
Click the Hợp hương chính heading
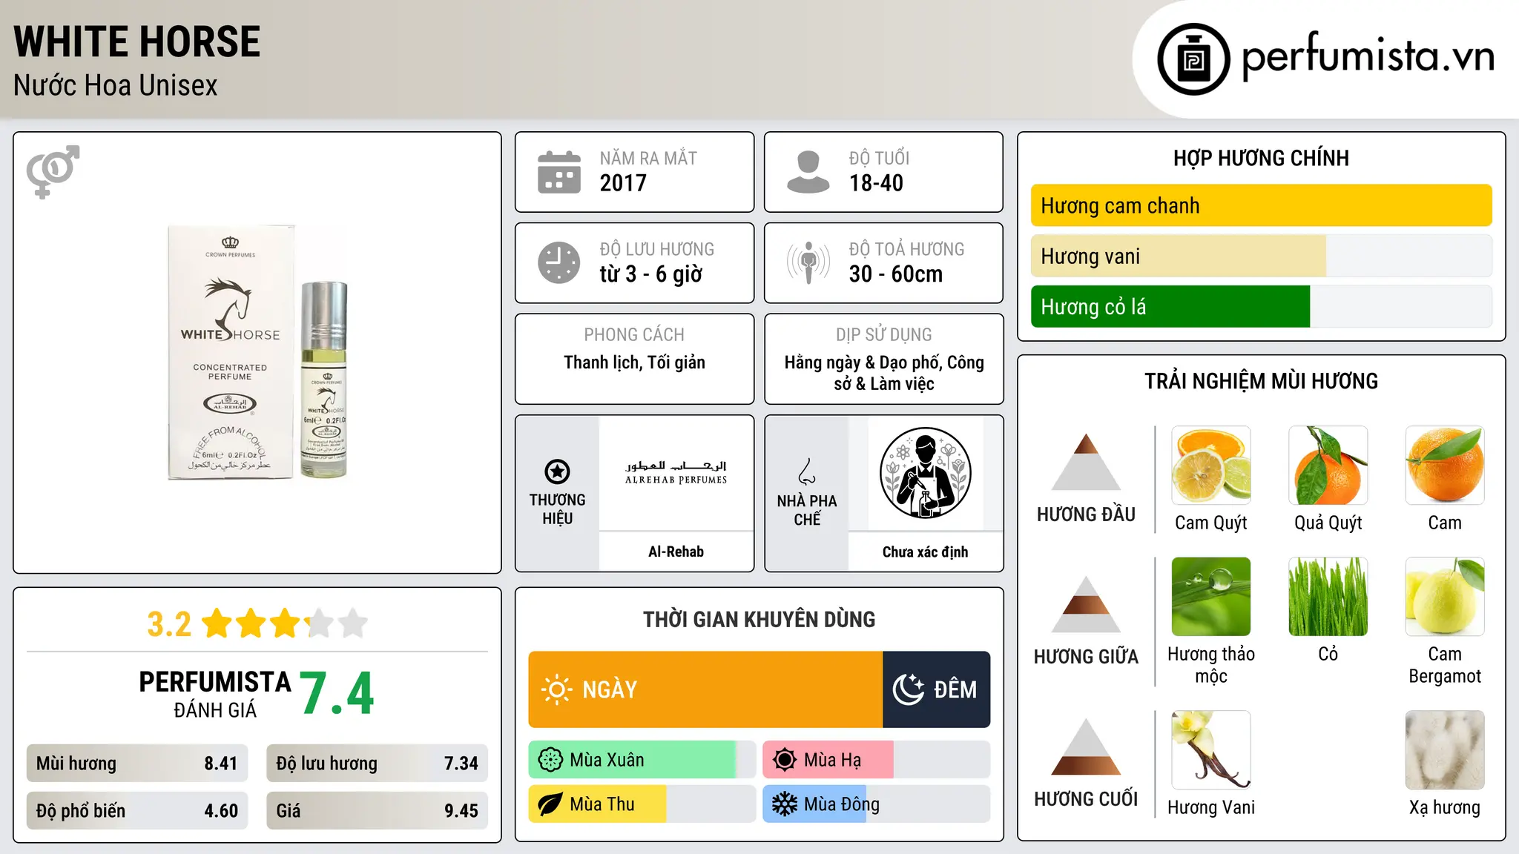click(1261, 158)
